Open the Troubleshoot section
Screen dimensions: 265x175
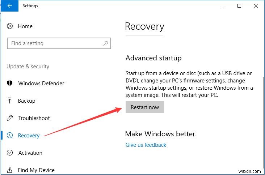tap(34, 118)
